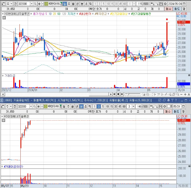The image size is (191, 188).
Task: Open 주 market type dropdown in top chart
Action: [x=11, y=4]
